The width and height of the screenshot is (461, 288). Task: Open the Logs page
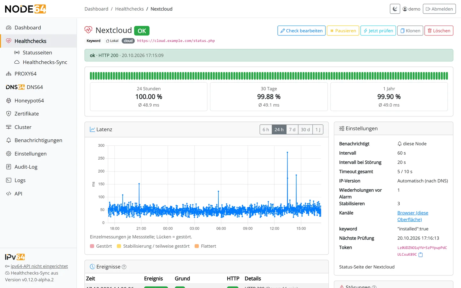38,180
